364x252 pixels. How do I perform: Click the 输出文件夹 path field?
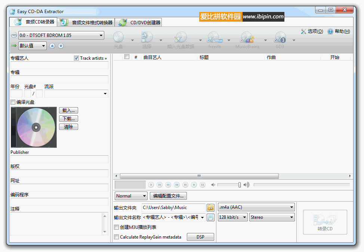(x=173, y=208)
